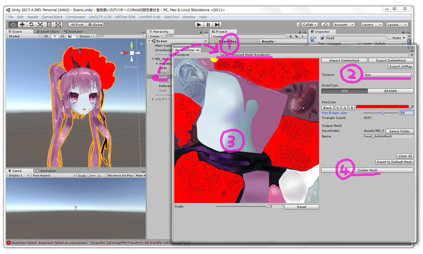The width and height of the screenshot is (423, 254).
Task: Toggle scene effects image icon
Action: [x=70, y=36]
